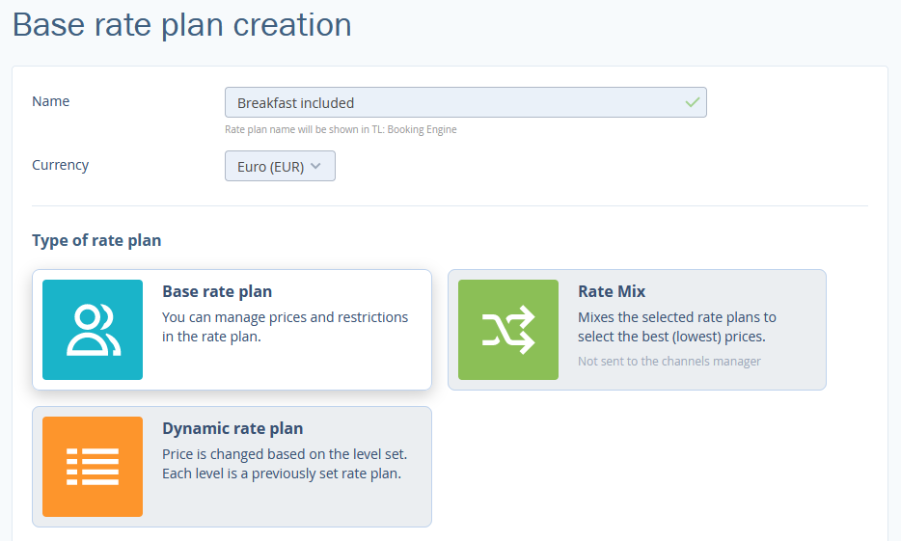
Task: Click the Dynamic rate plan title text
Action: point(232,428)
